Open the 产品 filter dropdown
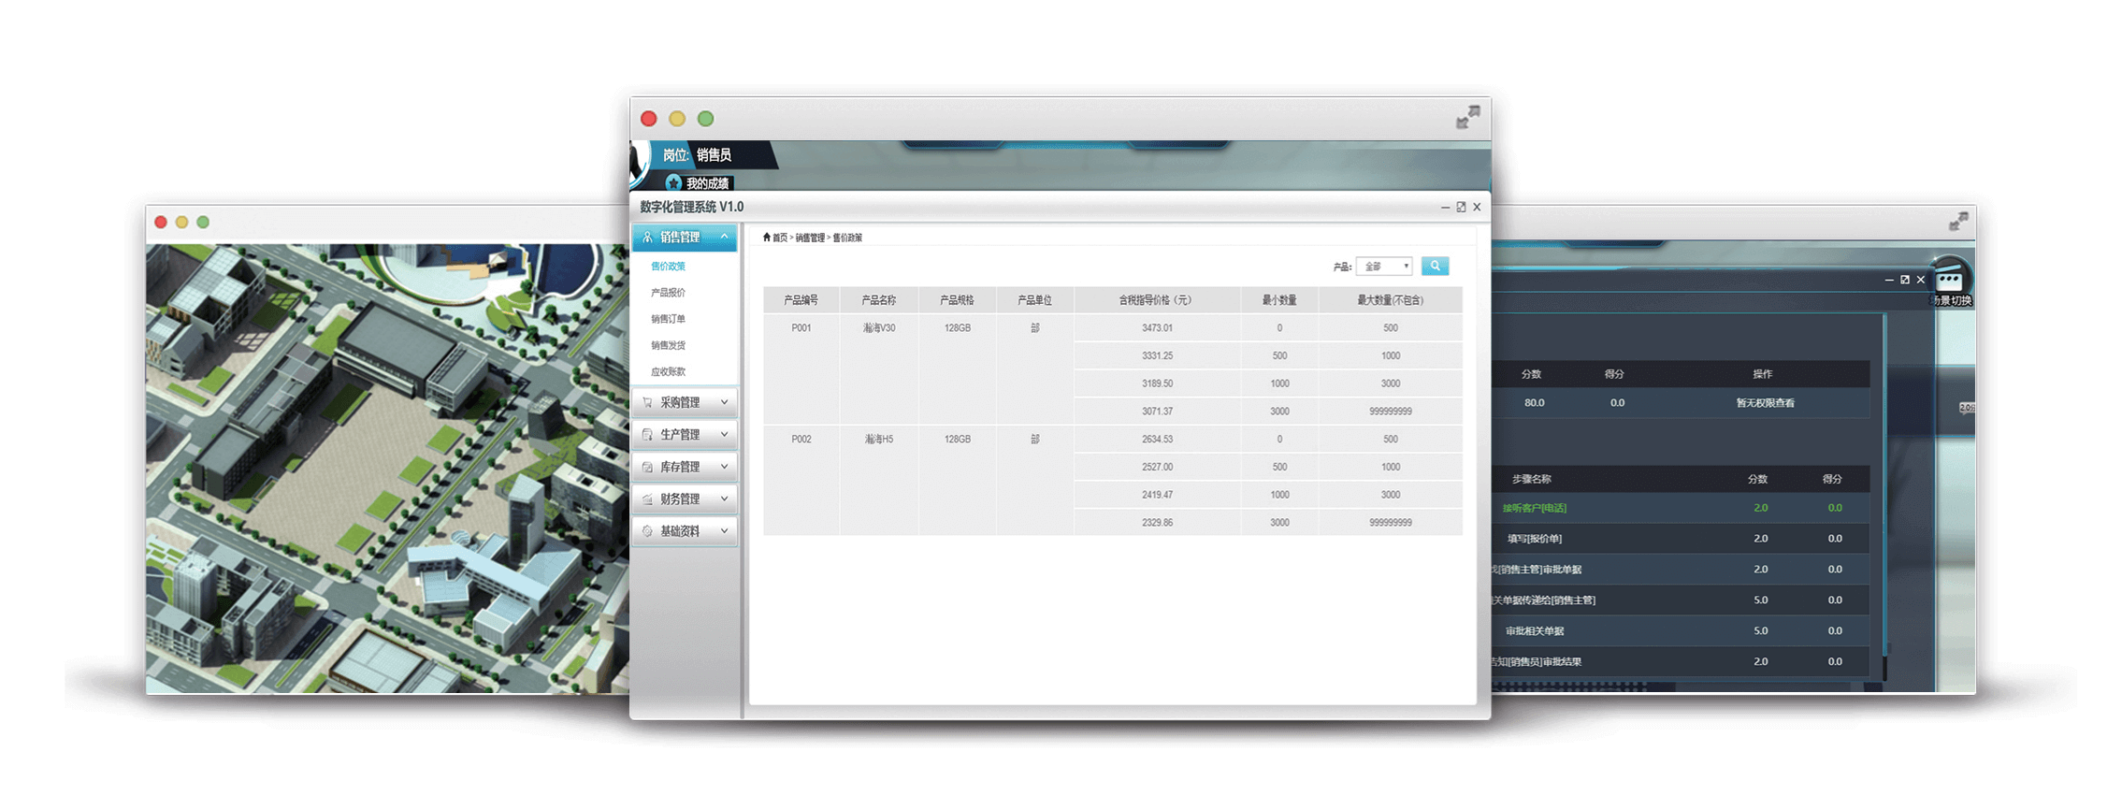 [x=1383, y=267]
